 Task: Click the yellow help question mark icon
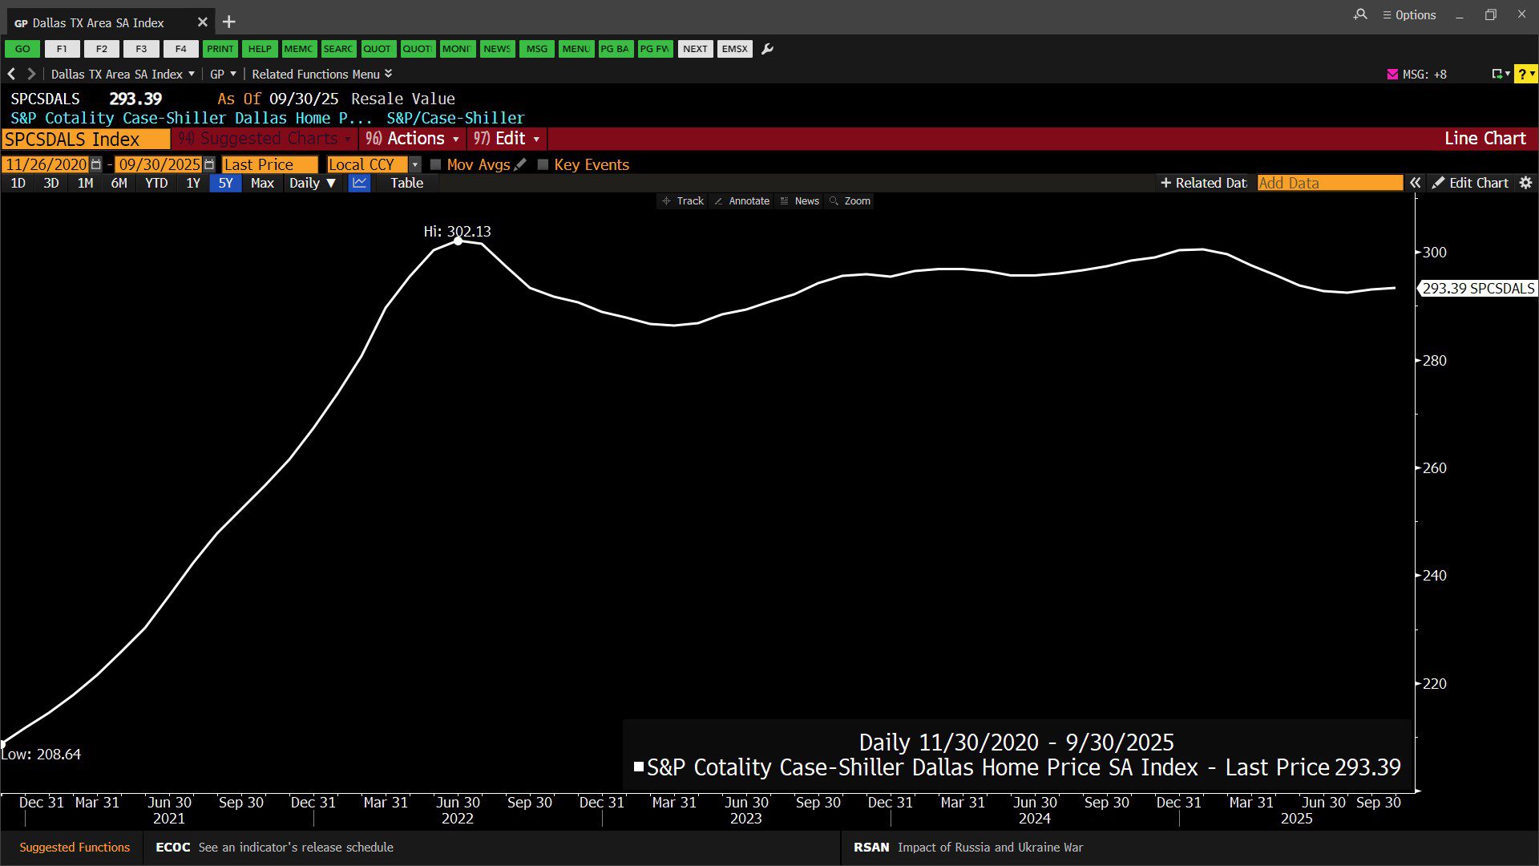pyautogui.click(x=1522, y=74)
